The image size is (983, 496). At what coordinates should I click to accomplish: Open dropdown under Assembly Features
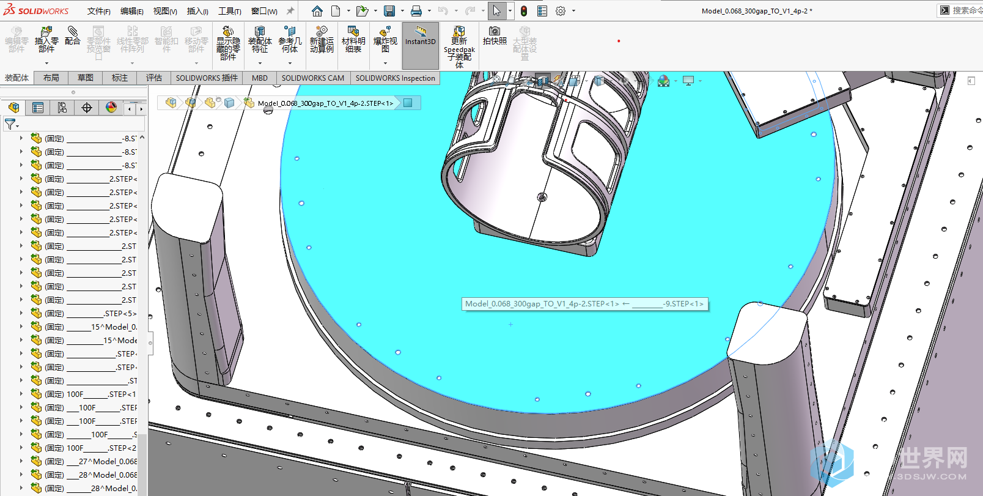260,63
